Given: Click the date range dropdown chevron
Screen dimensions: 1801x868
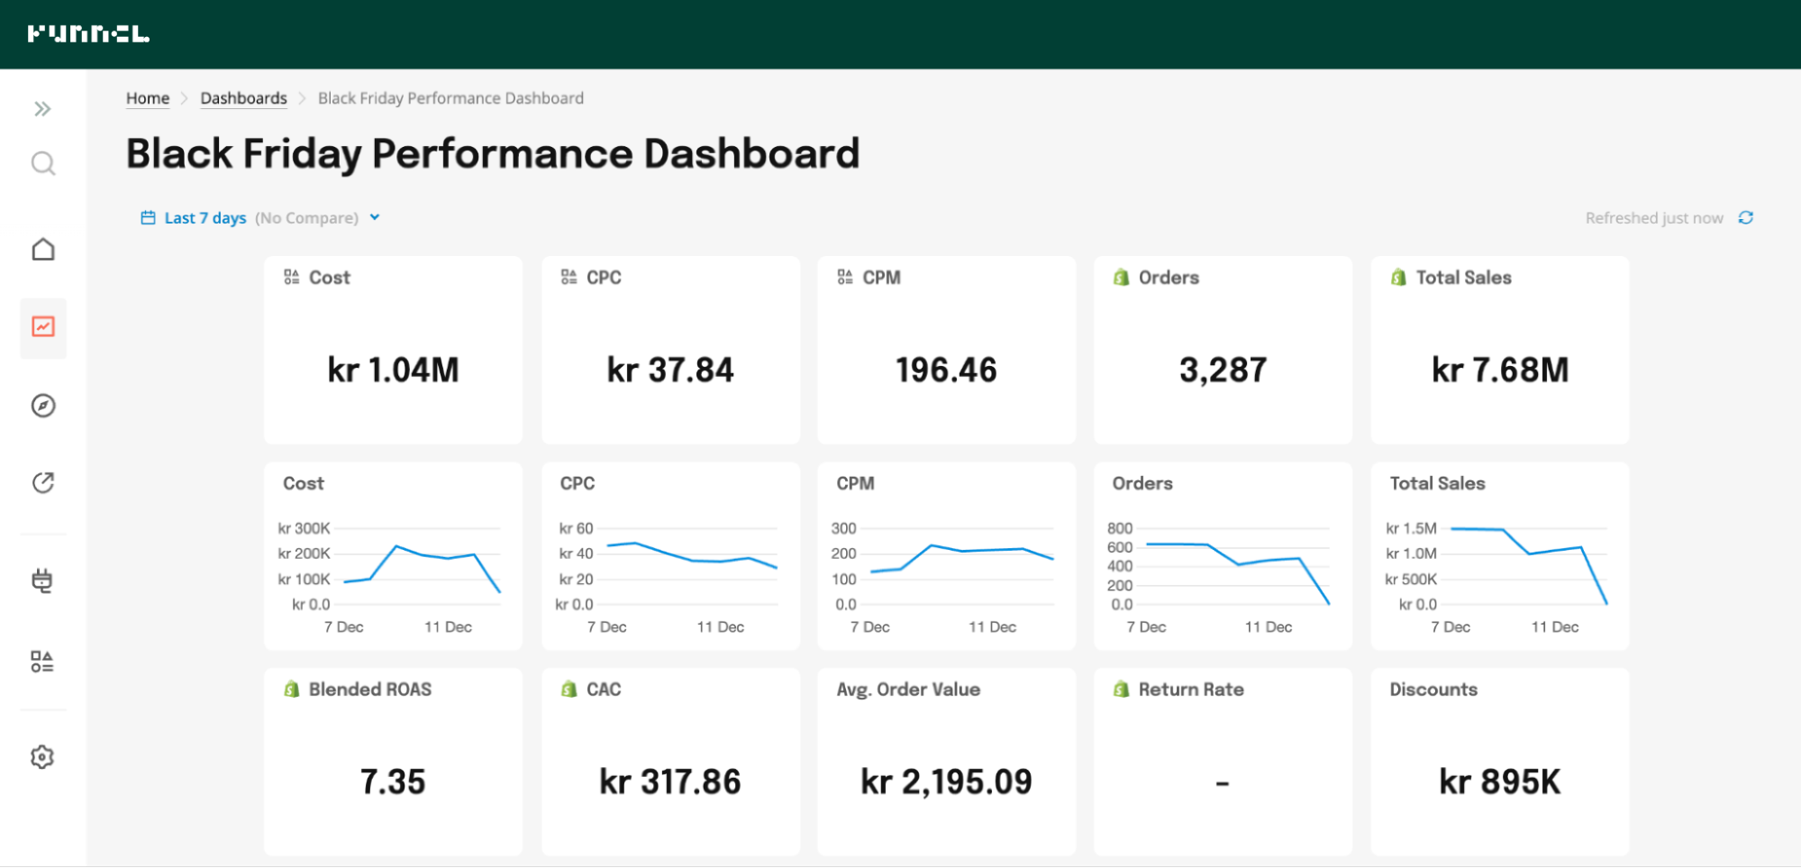Looking at the screenshot, I should click(375, 217).
